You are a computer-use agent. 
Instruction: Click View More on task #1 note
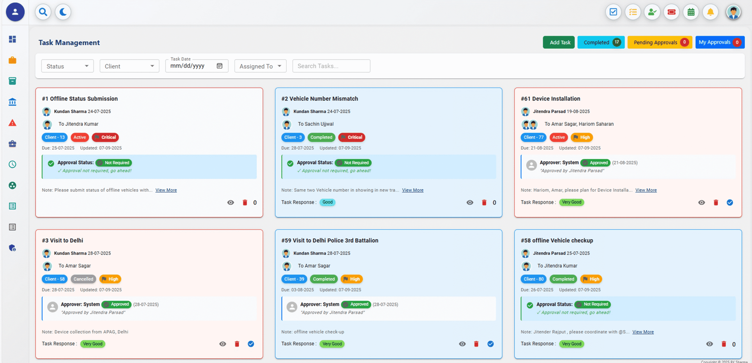pos(166,190)
